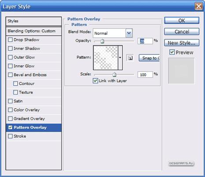Select the Texture label
The height and width of the screenshot is (177, 205).
tap(26, 92)
